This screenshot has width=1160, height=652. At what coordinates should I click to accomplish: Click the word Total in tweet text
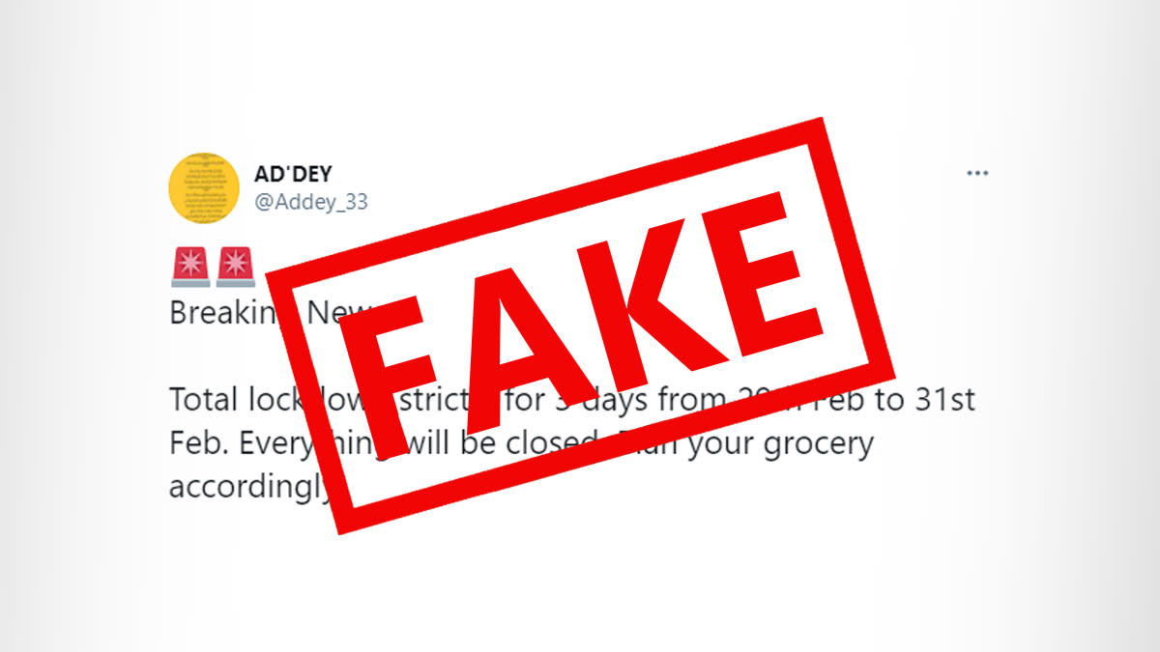click(201, 400)
